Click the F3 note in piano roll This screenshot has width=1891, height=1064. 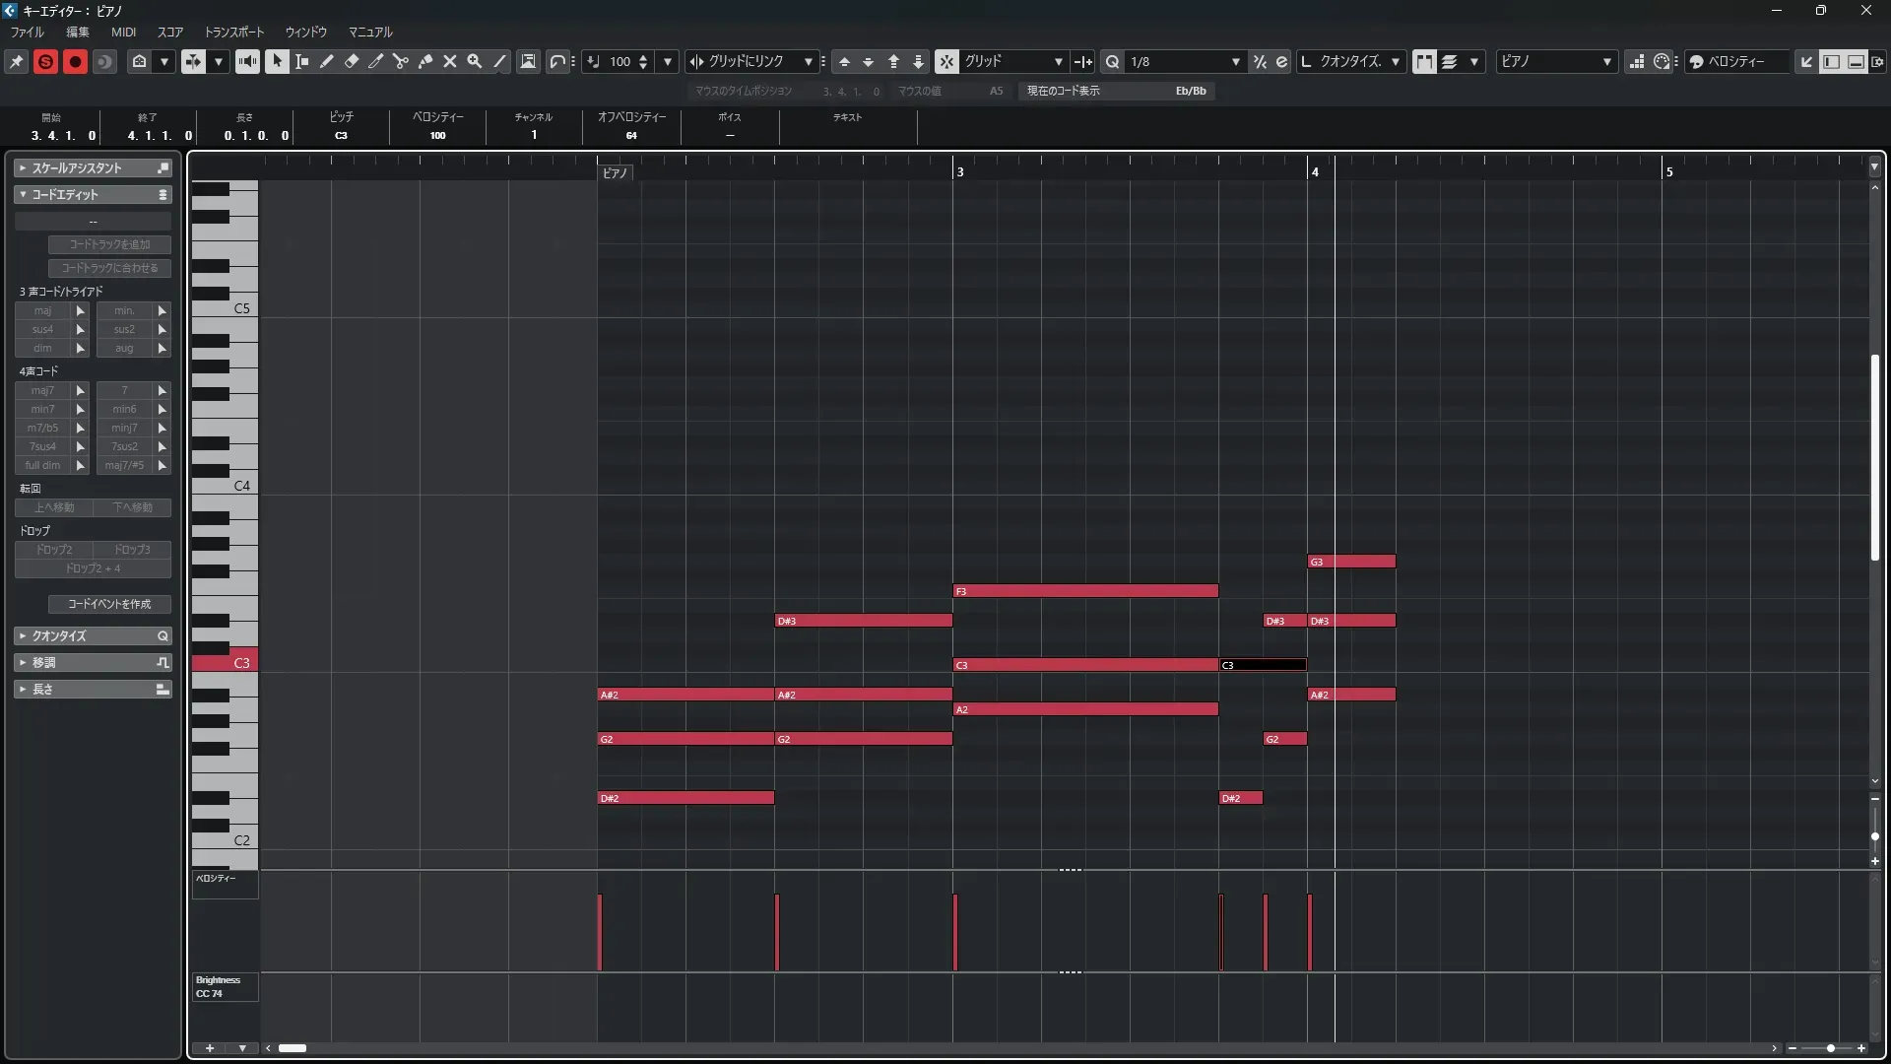(1085, 591)
